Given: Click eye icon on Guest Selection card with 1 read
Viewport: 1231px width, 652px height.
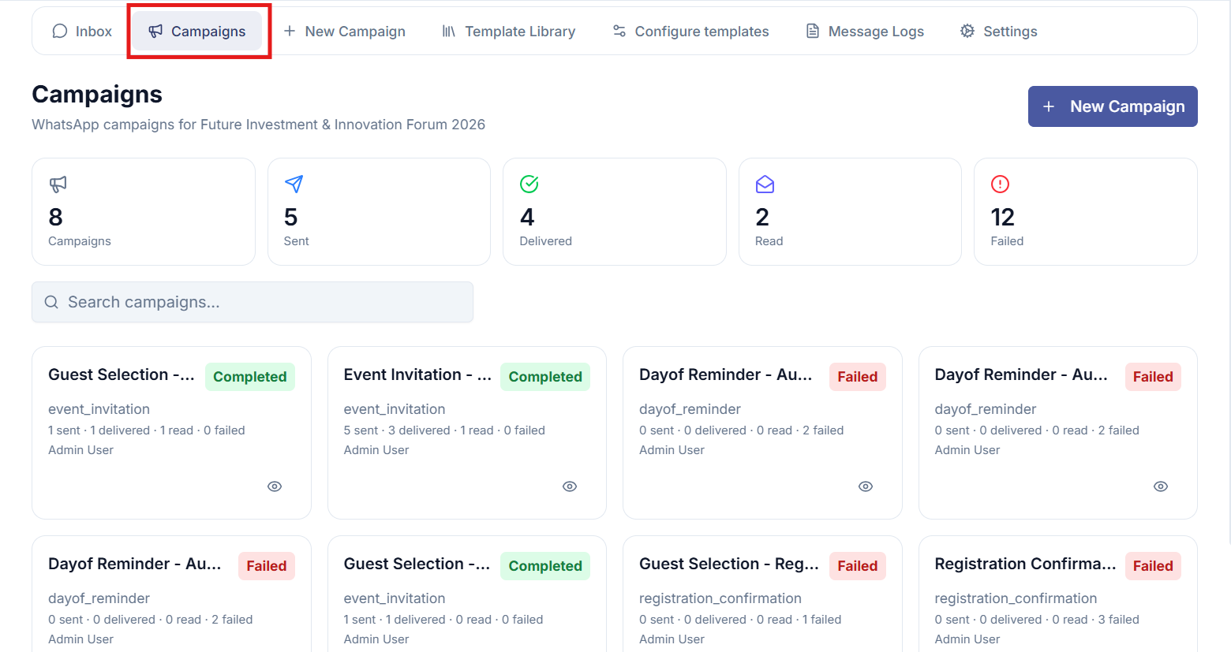Looking at the screenshot, I should click(x=275, y=486).
